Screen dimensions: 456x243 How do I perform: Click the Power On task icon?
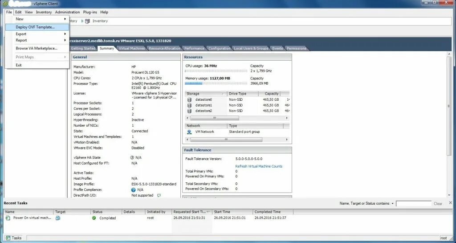click(8, 218)
